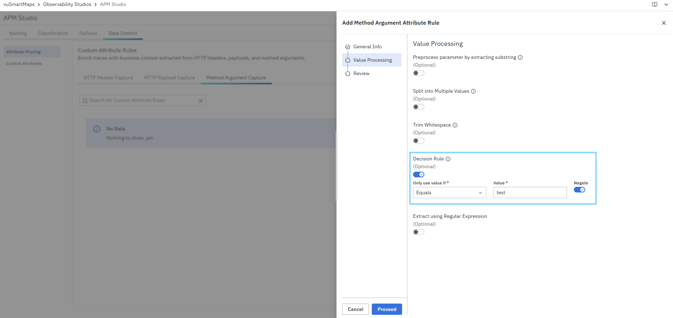Image resolution: width=673 pixels, height=318 pixels.
Task: Open vuSmartMaps breadcrumb link
Action: [19, 5]
